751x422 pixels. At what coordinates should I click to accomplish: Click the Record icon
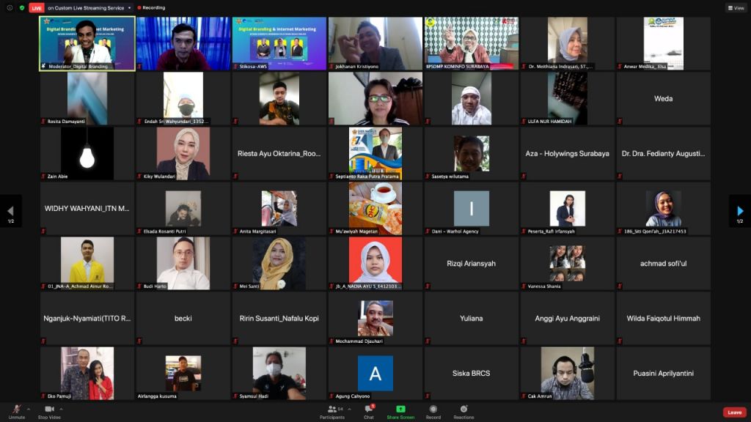(433, 410)
